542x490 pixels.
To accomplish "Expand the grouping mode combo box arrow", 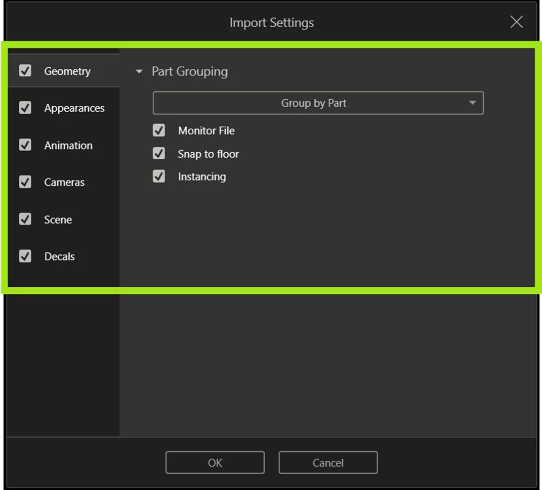I will coord(472,103).
